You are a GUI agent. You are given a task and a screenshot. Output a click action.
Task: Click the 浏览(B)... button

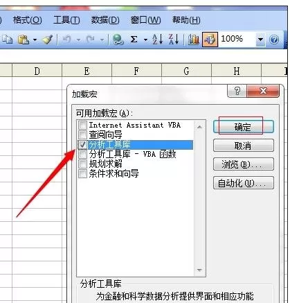[x=244, y=164]
